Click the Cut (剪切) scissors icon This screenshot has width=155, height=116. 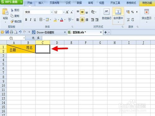[12, 10]
